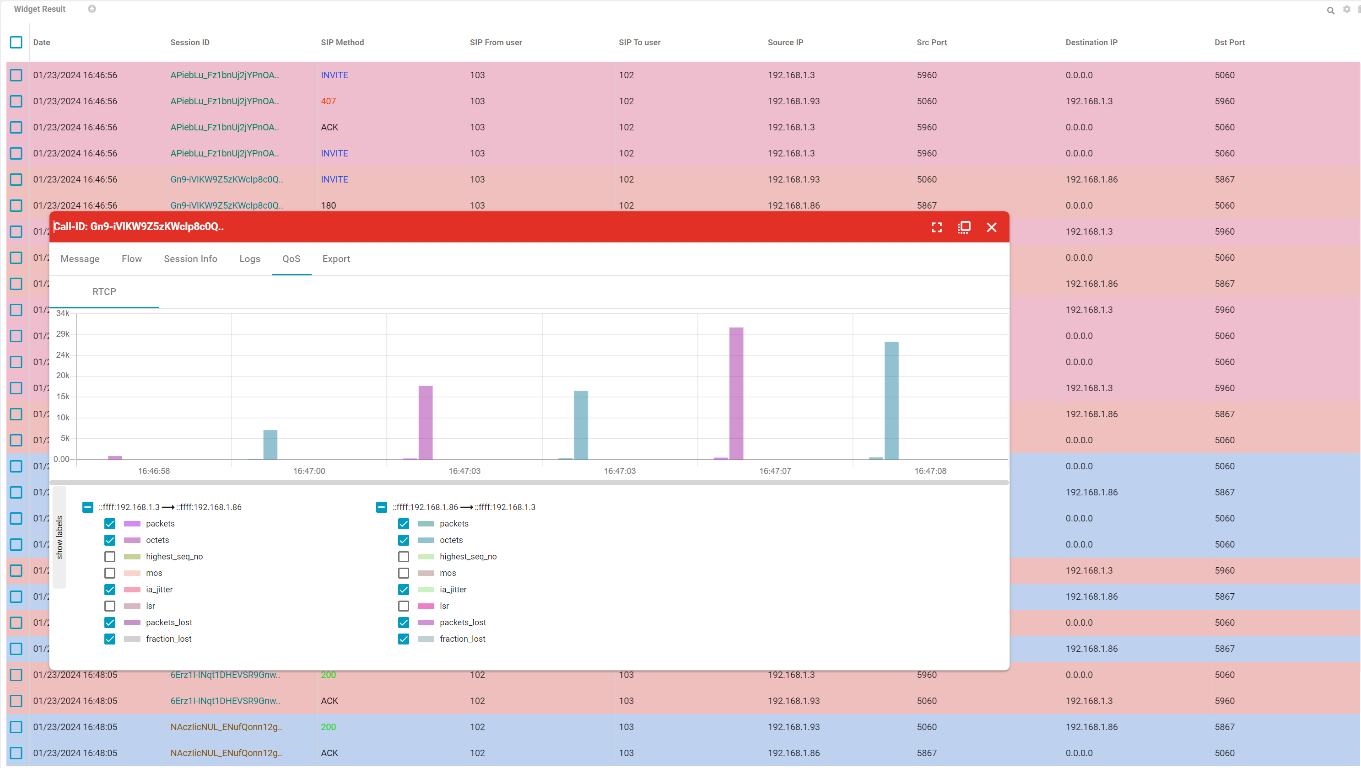Viewport: 1361px width, 768px height.
Task: Click the search magnifier icon at top right
Action: coord(1330,10)
